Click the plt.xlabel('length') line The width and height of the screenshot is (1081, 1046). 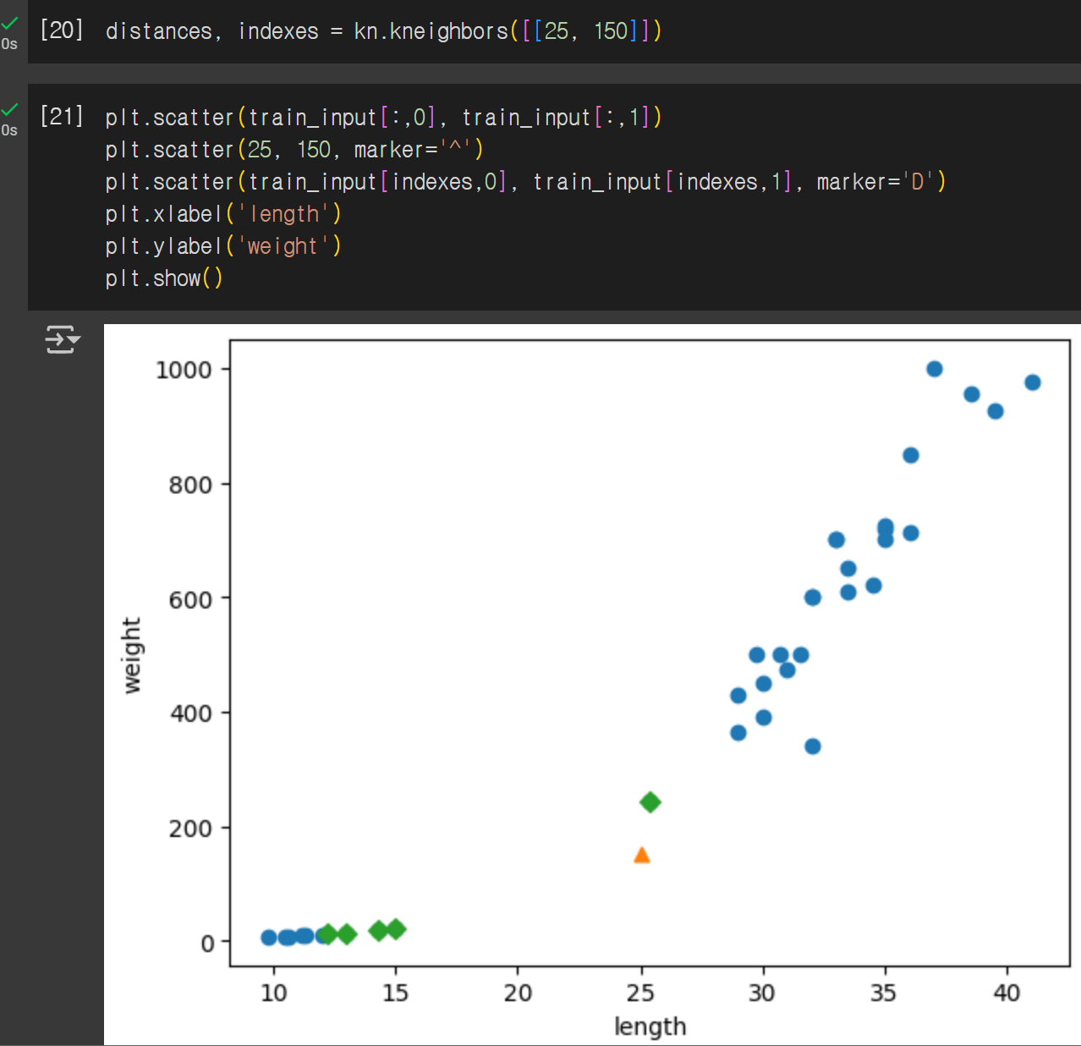coord(223,214)
